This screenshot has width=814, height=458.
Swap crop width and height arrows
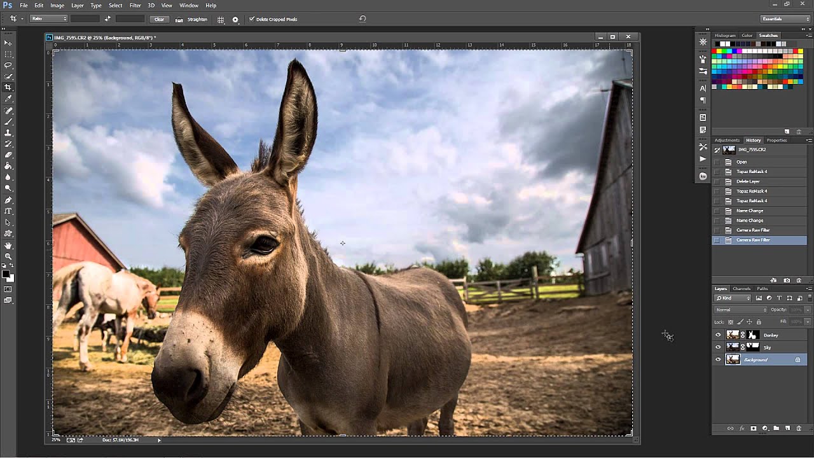click(107, 19)
